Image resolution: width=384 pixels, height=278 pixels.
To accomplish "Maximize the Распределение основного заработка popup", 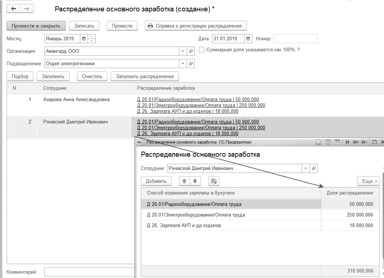I will click(x=374, y=142).
